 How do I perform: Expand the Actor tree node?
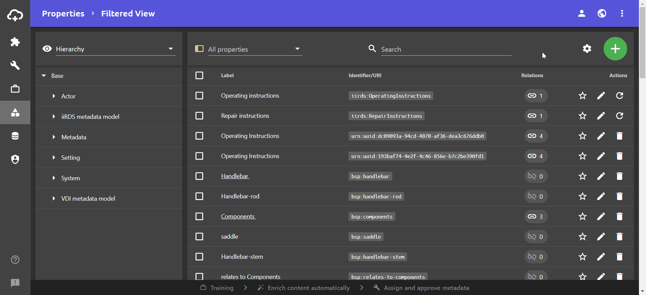click(54, 96)
